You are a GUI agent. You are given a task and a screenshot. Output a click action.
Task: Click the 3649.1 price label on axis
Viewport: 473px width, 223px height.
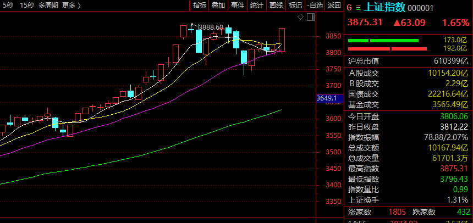coord(326,98)
